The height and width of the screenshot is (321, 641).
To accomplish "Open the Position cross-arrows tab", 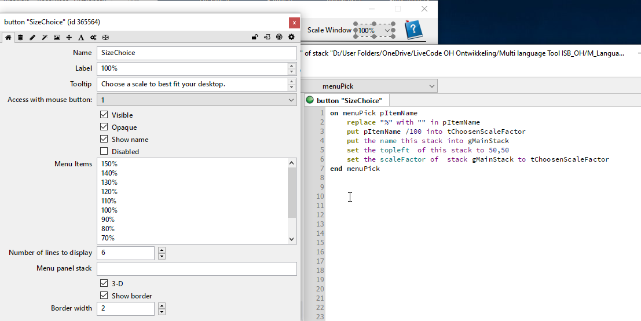I will click(x=69, y=37).
